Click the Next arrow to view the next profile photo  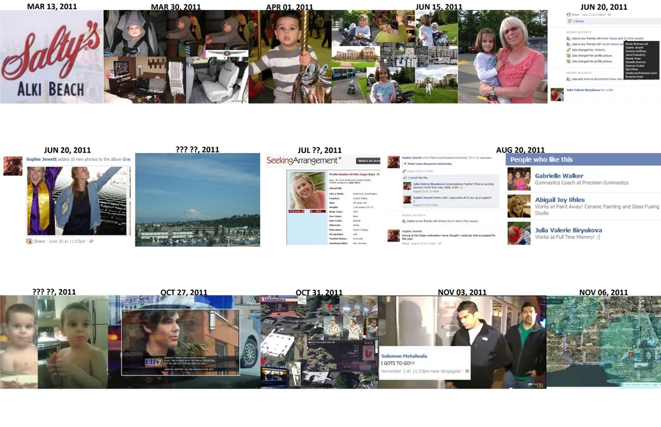[x=317, y=211]
